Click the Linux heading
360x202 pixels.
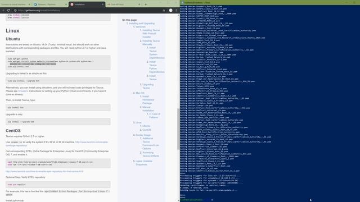point(12,31)
